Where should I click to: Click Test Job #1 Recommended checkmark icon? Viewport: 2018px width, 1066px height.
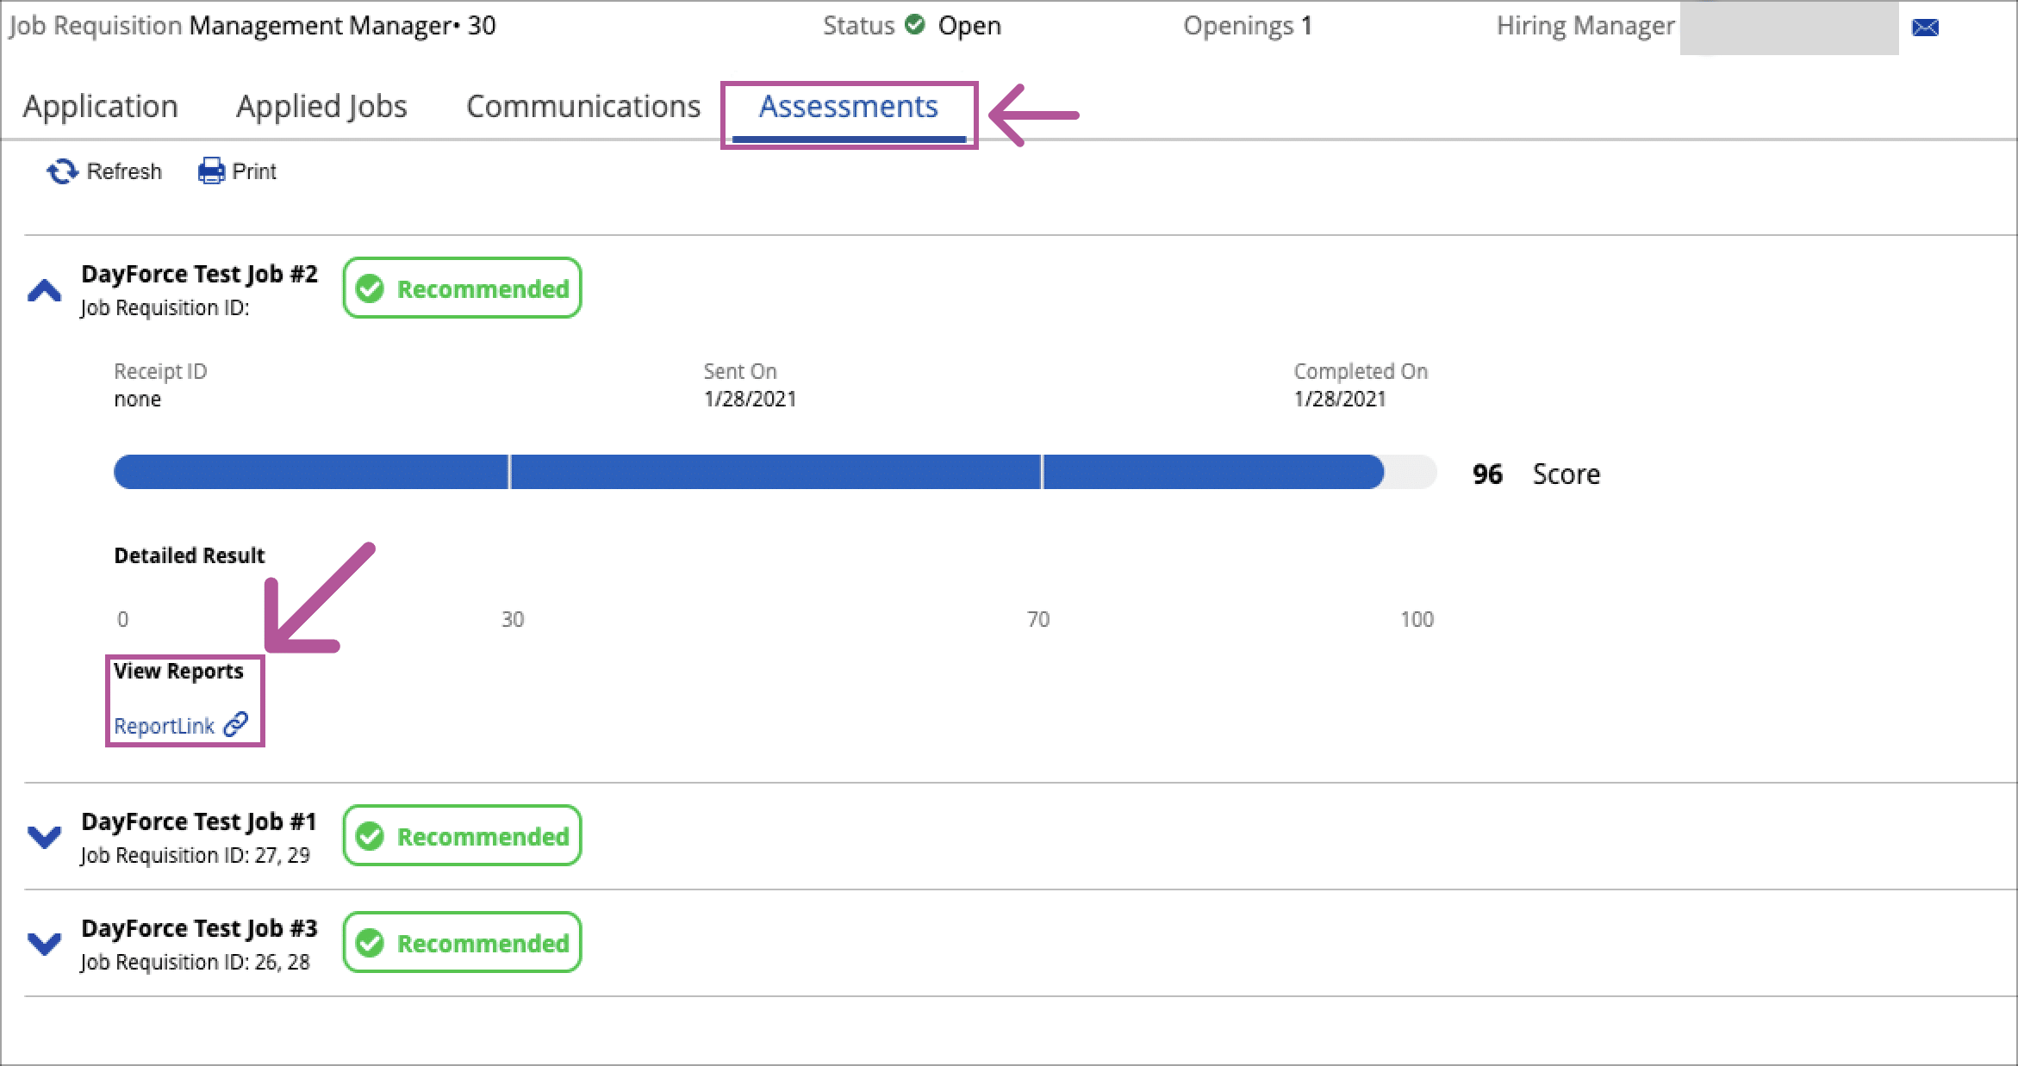pyautogui.click(x=370, y=836)
